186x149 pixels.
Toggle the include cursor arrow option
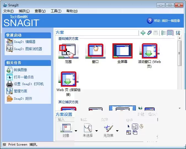tap(129, 126)
